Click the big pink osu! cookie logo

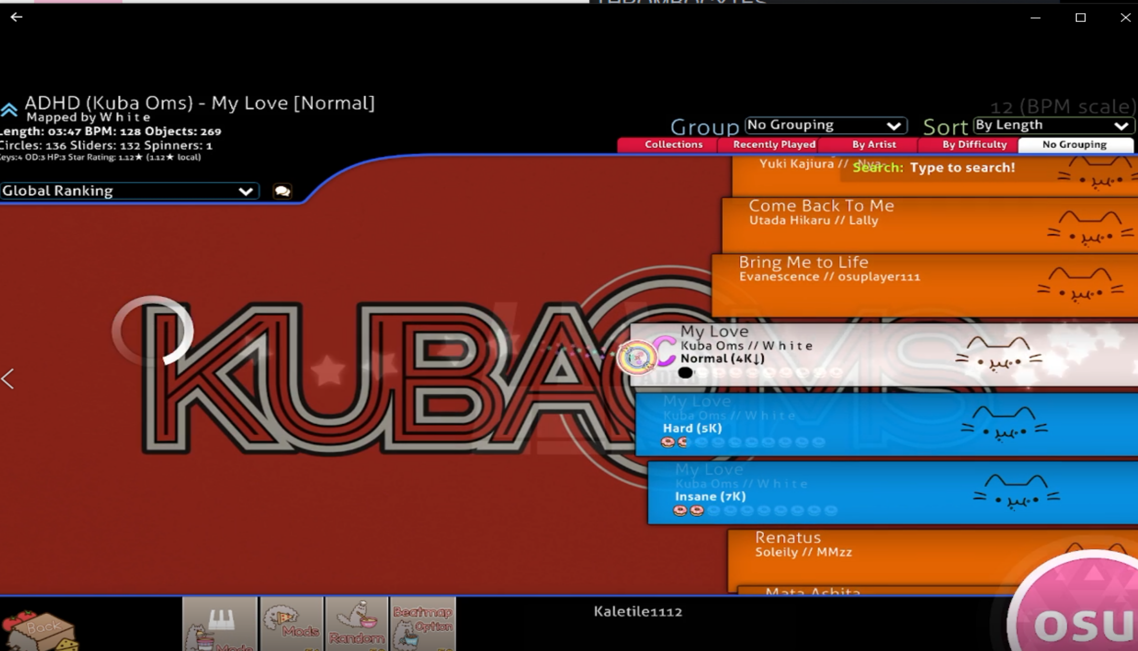click(1081, 609)
